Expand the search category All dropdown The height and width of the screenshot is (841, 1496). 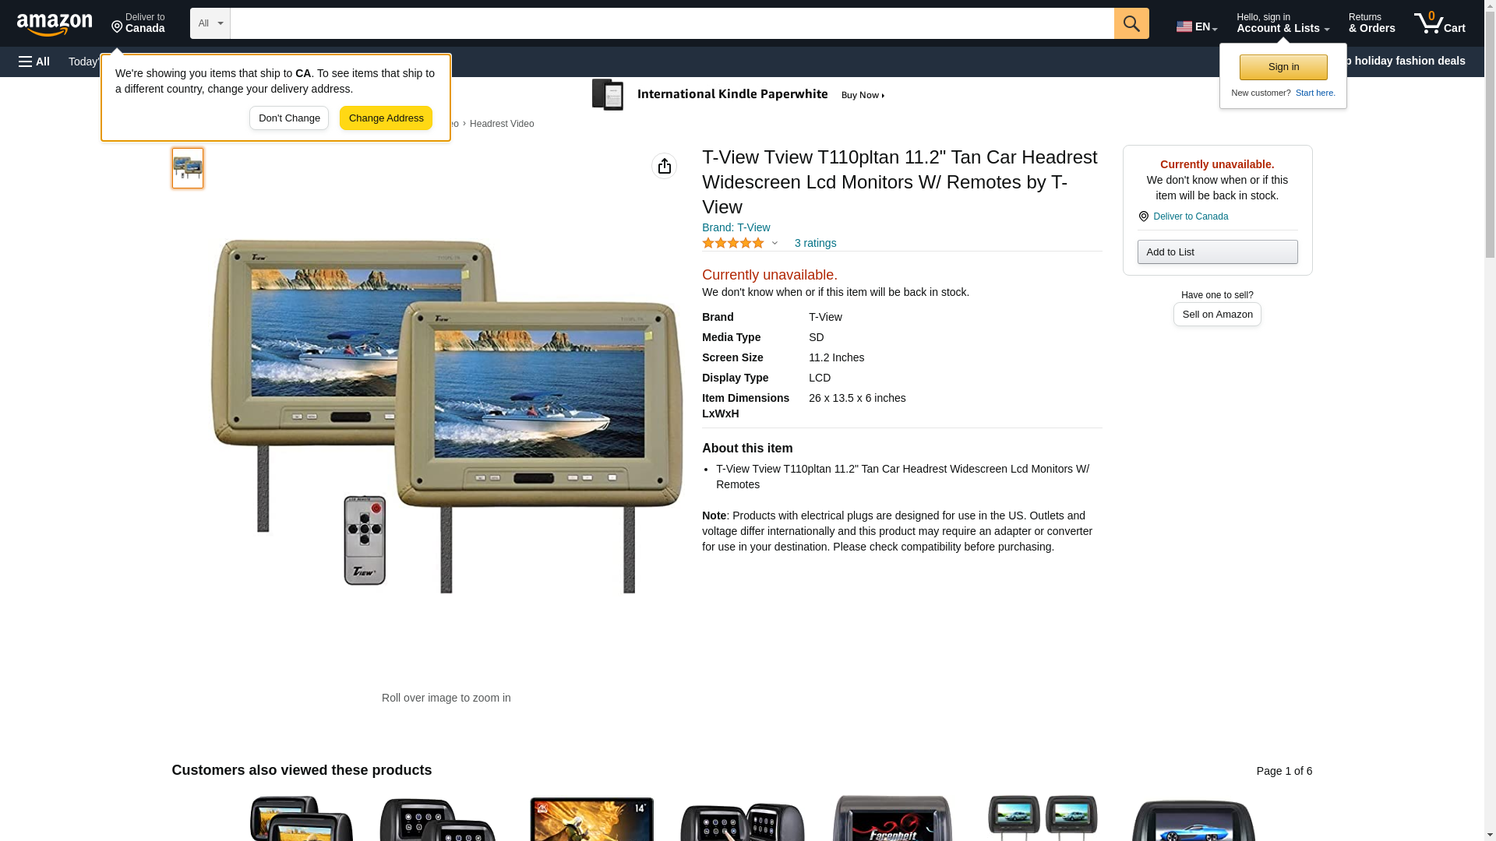click(x=210, y=23)
